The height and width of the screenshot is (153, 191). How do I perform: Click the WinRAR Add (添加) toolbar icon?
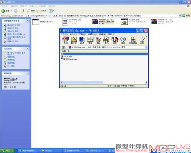click(x=65, y=40)
